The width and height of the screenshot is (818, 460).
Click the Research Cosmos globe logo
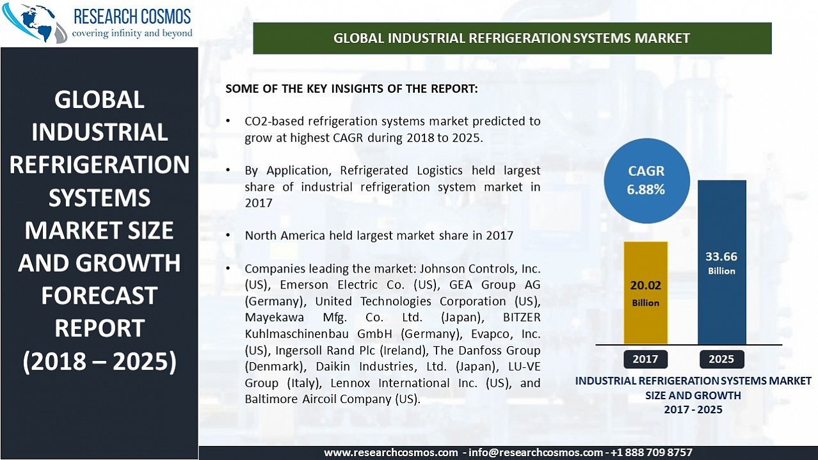[x=35, y=23]
